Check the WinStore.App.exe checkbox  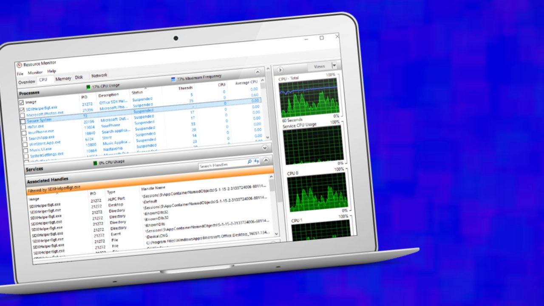pyautogui.click(x=25, y=144)
